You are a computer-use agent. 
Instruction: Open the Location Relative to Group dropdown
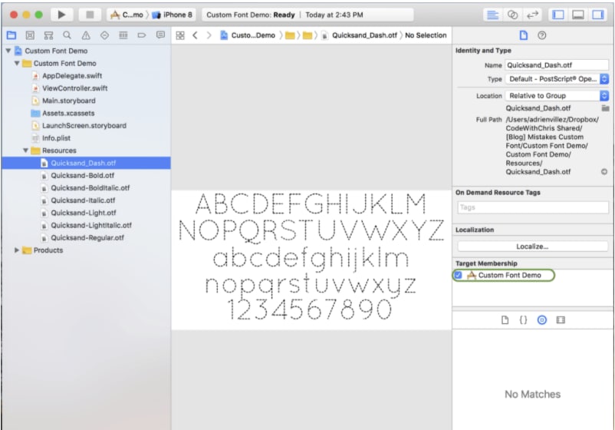pos(557,96)
